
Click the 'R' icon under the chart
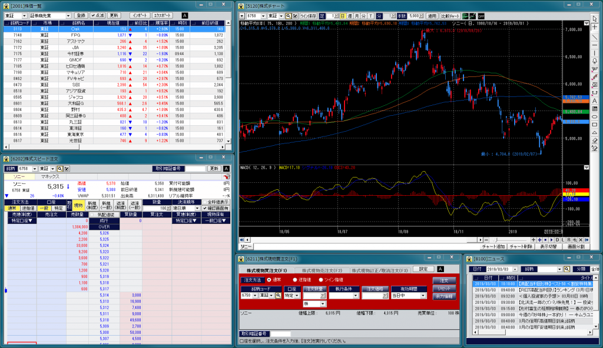[x=569, y=240]
